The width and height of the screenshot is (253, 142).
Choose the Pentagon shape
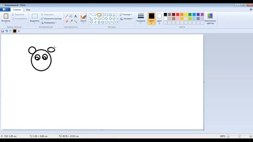(x=99, y=19)
